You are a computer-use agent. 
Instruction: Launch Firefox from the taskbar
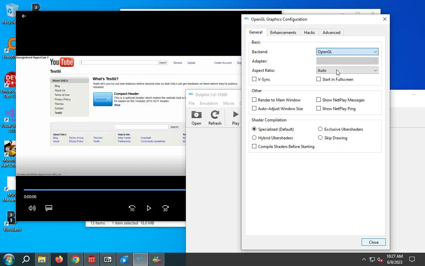[59, 259]
